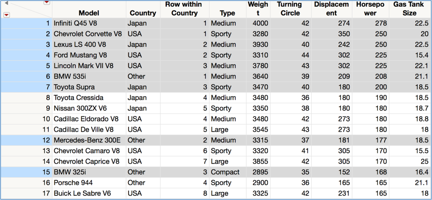Screen dimensions: 432x200
Task: Open the columns red triangle menu
Action: (x=46, y=2)
